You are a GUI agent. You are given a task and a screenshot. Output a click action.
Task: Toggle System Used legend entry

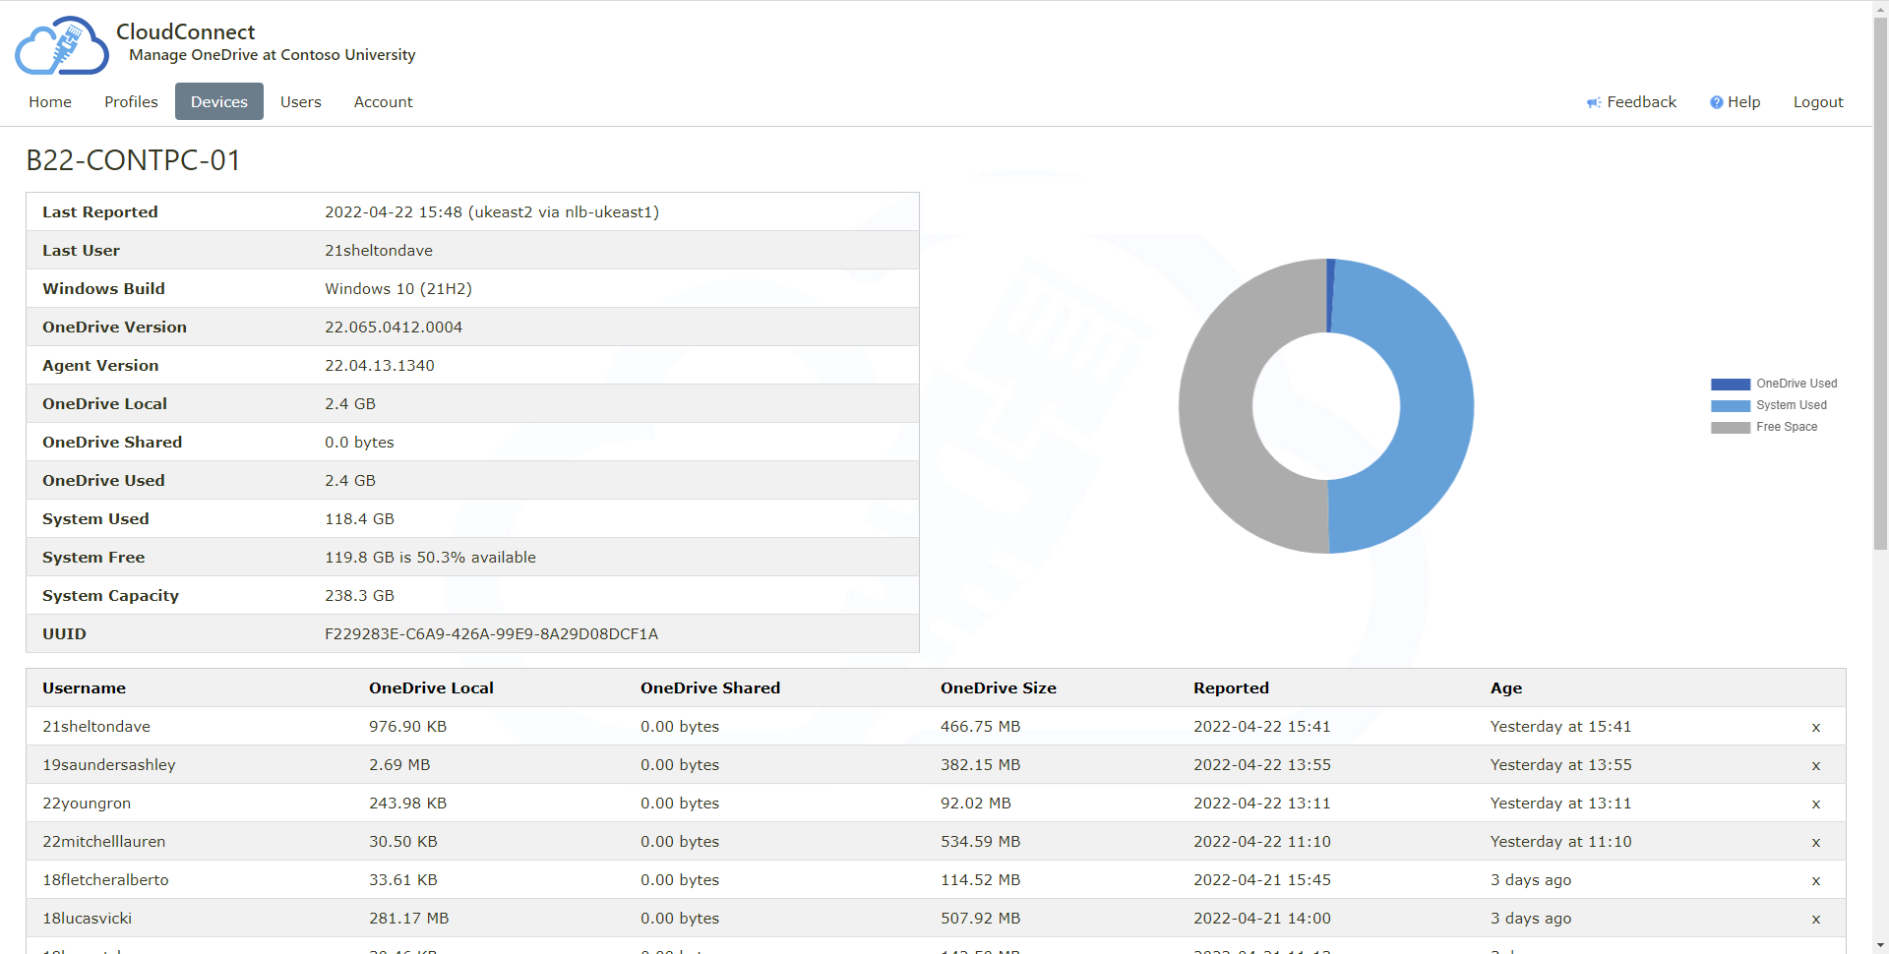click(1768, 405)
